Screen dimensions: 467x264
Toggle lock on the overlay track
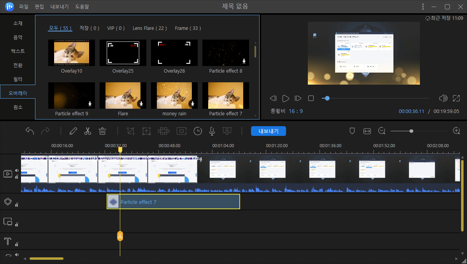[x=17, y=205]
